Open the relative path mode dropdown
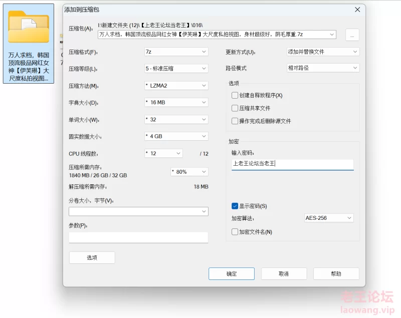This screenshot has height=318, width=401. pos(323,68)
